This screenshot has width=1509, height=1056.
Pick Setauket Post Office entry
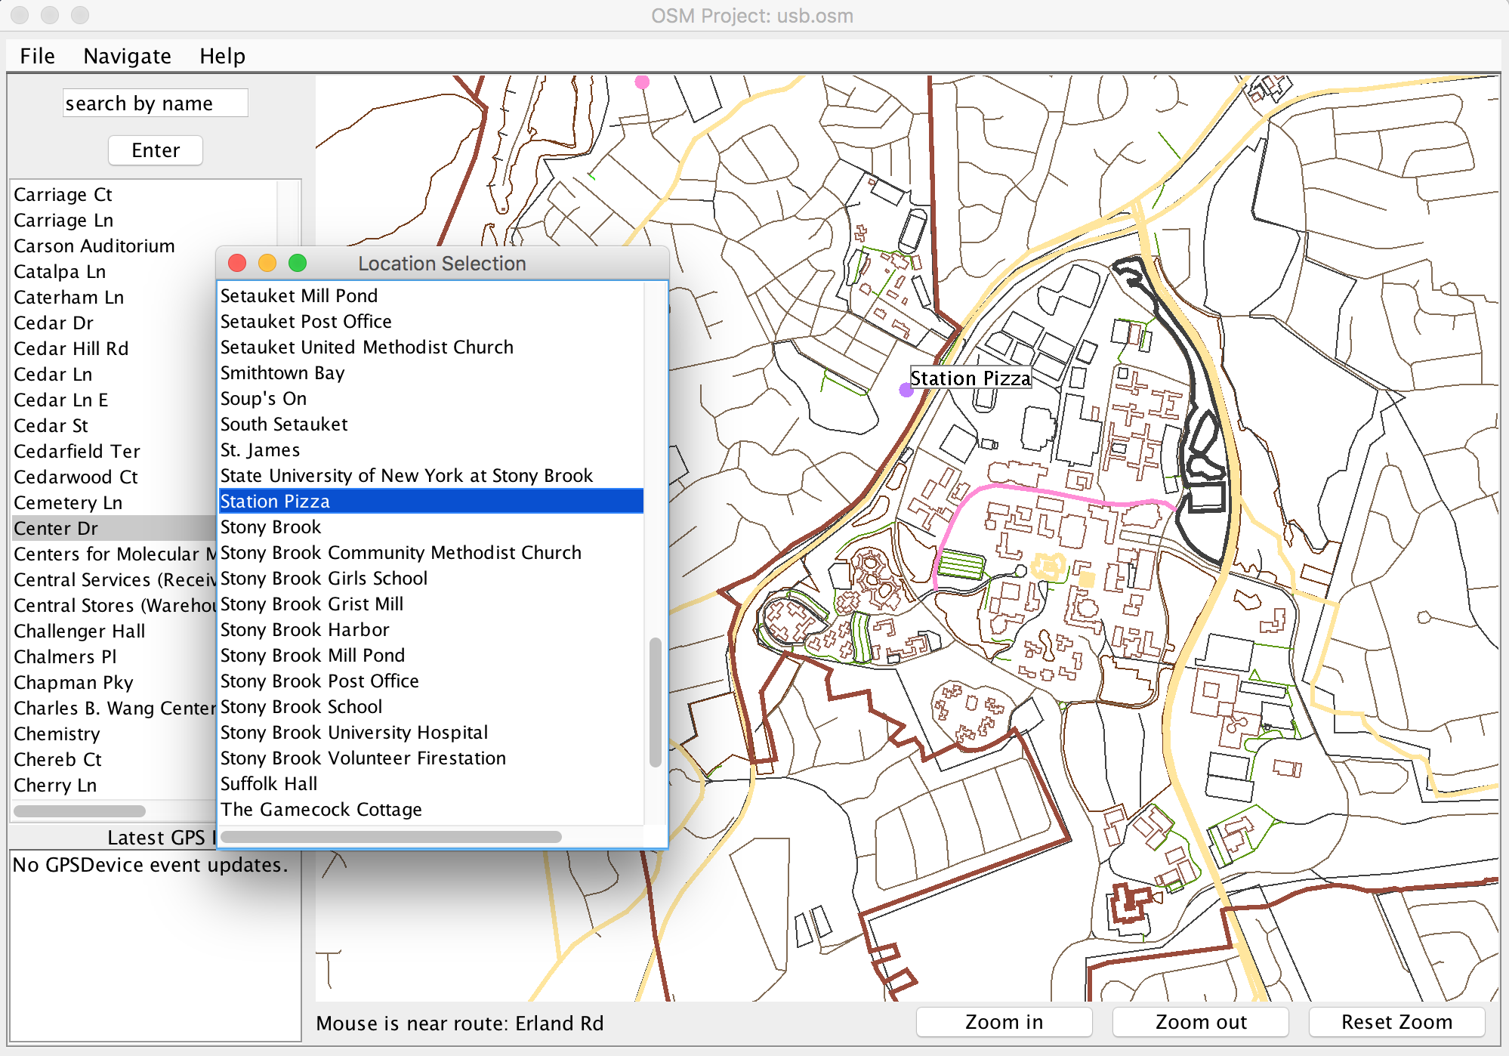pos(305,322)
